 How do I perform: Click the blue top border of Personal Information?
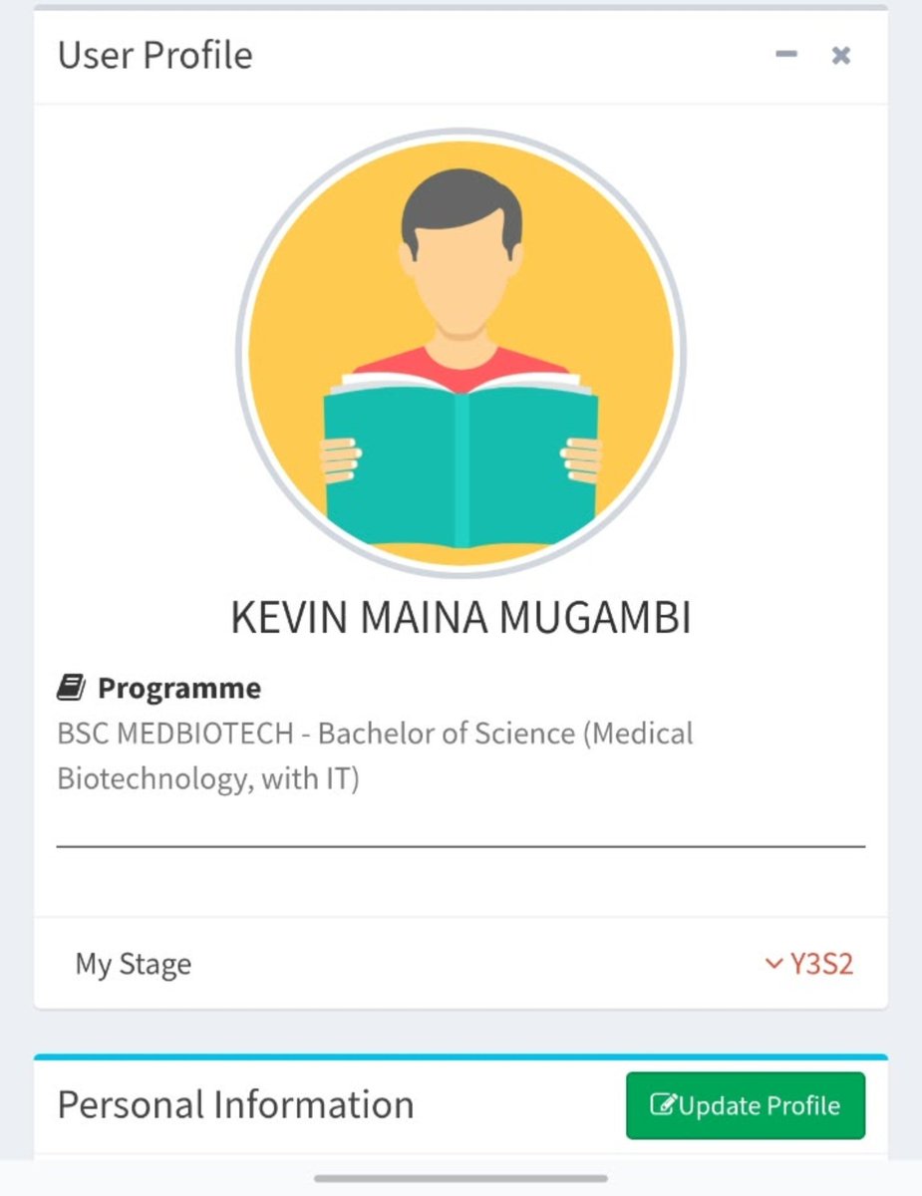pos(461,1056)
